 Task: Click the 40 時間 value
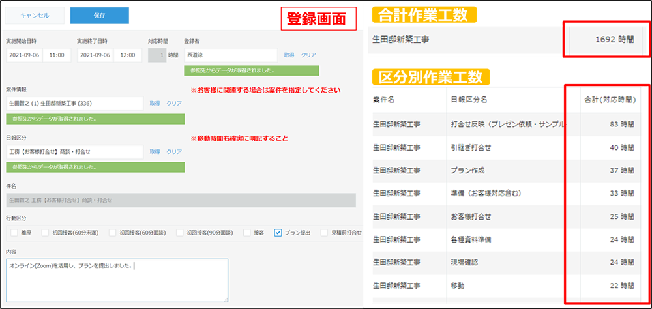pos(622,147)
